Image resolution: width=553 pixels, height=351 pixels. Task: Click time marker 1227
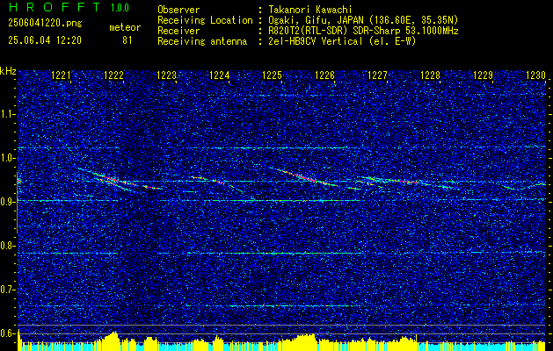pos(377,75)
